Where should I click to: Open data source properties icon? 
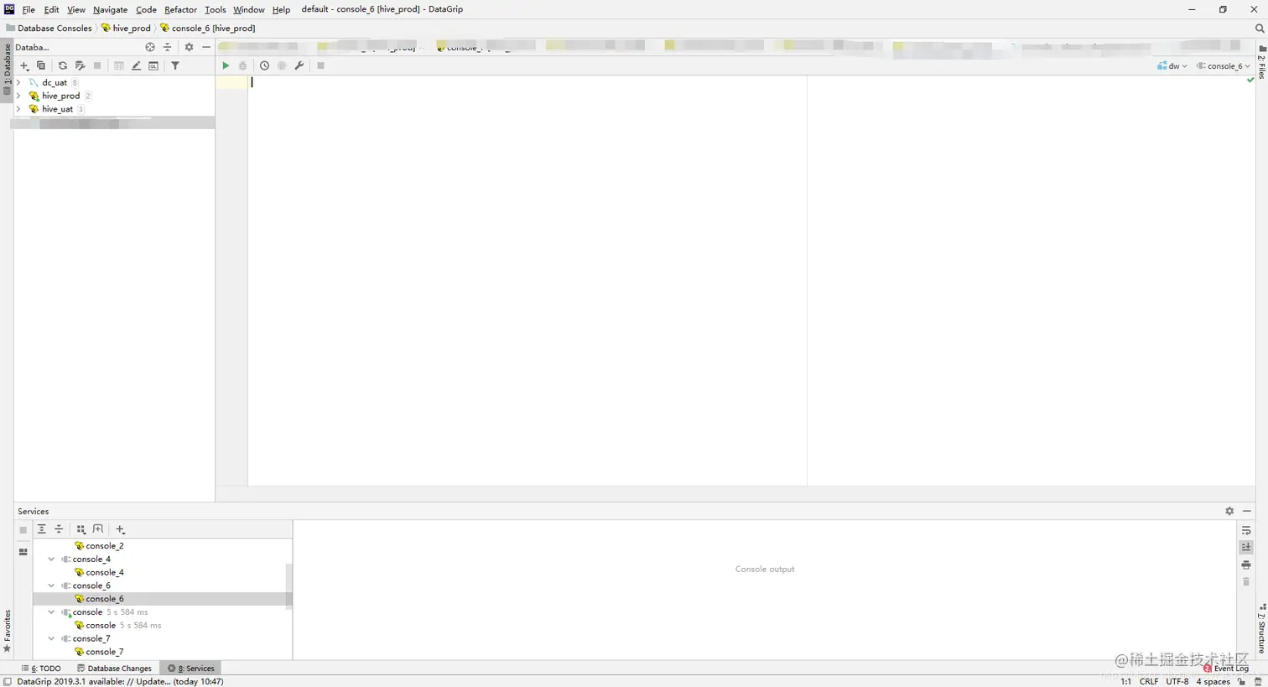80,65
